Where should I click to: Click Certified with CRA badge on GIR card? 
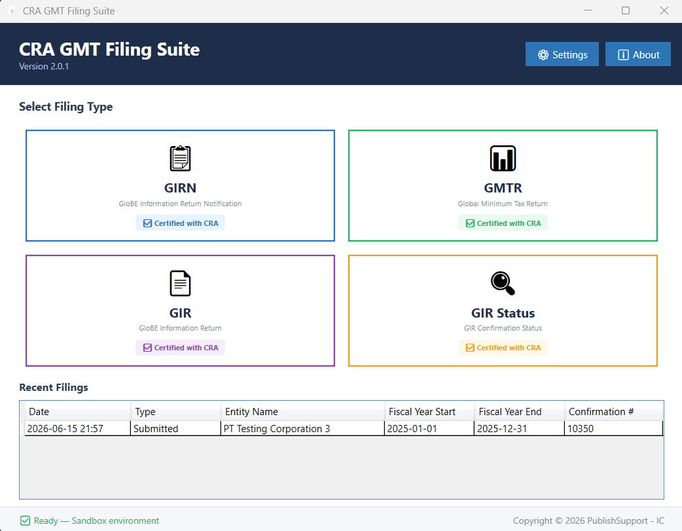point(180,348)
